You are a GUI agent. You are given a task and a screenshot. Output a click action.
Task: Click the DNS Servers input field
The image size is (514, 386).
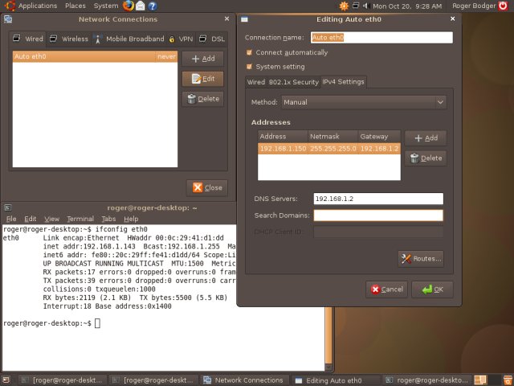tap(378, 199)
